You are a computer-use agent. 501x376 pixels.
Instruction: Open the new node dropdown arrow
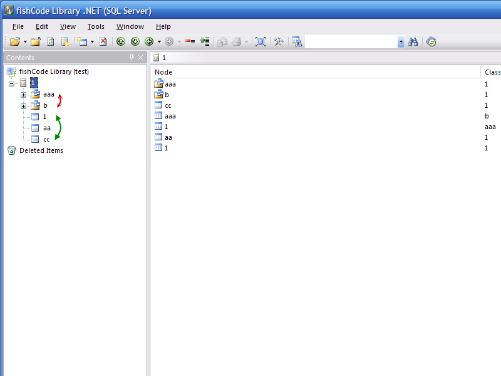click(x=92, y=41)
